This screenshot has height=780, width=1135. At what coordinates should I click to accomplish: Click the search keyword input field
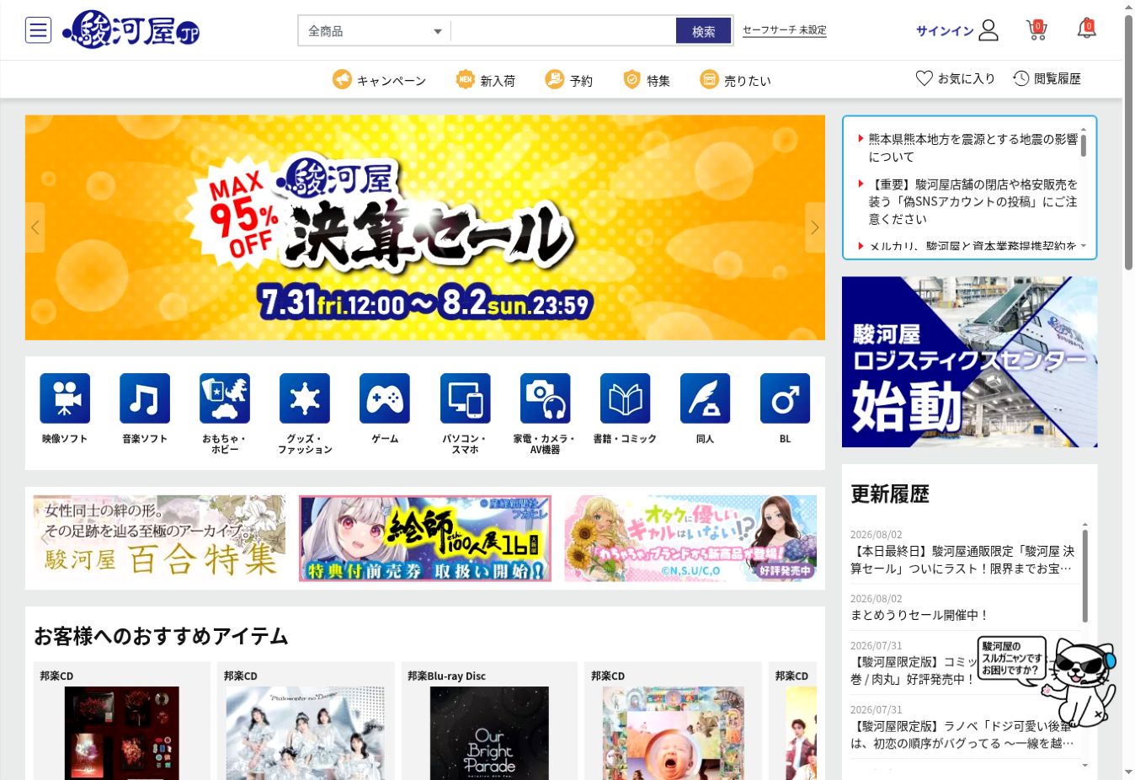coord(564,31)
